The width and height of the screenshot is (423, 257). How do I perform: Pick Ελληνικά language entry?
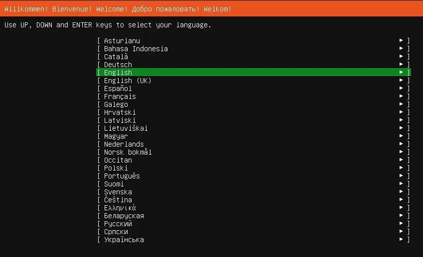254,208
